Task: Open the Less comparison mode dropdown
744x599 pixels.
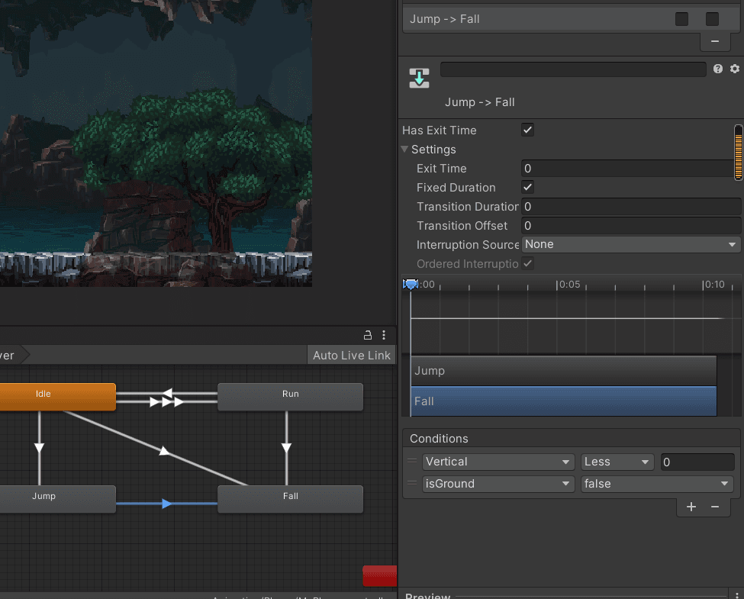Action: click(617, 462)
